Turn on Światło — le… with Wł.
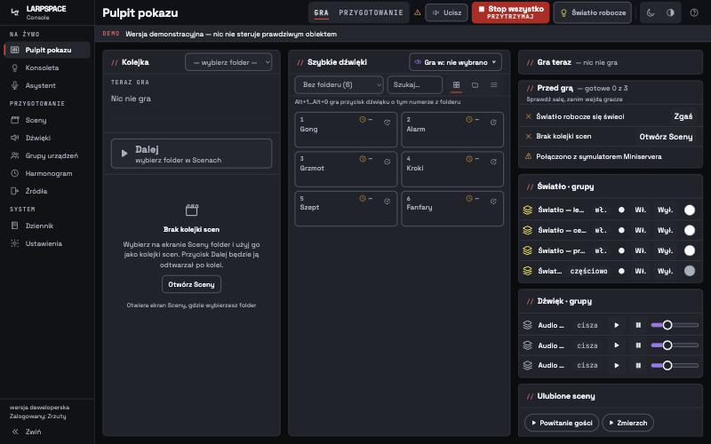 click(640, 210)
